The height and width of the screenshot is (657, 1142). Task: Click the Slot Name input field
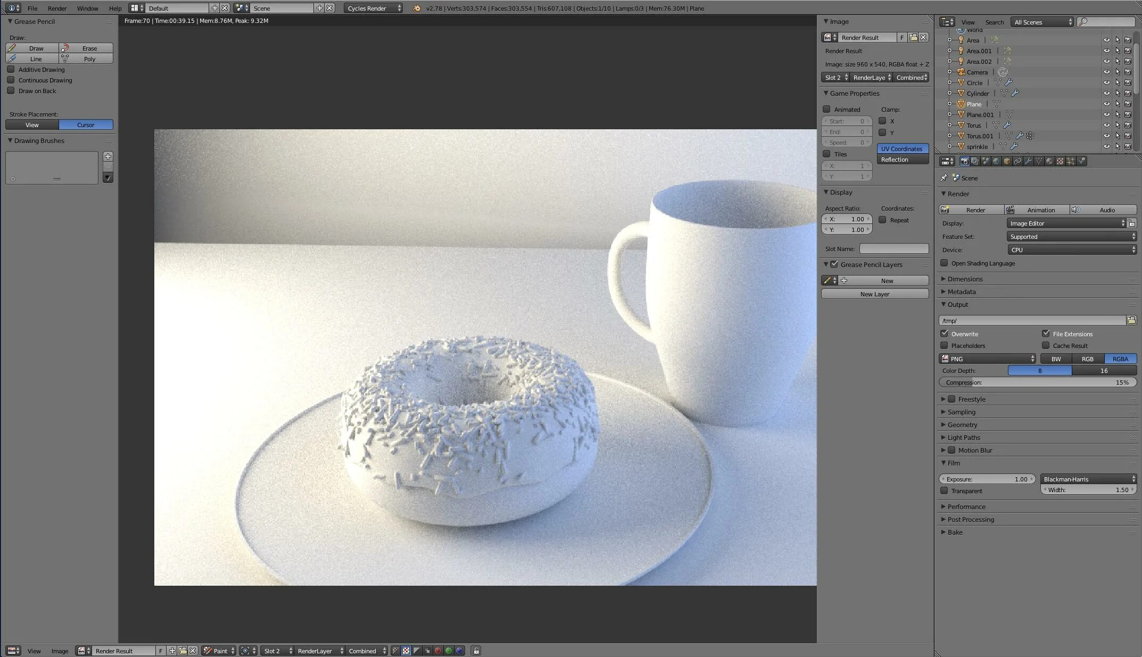click(893, 248)
